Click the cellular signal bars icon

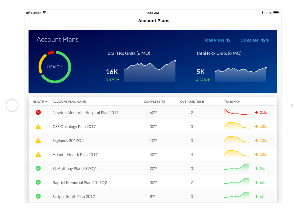28,13
